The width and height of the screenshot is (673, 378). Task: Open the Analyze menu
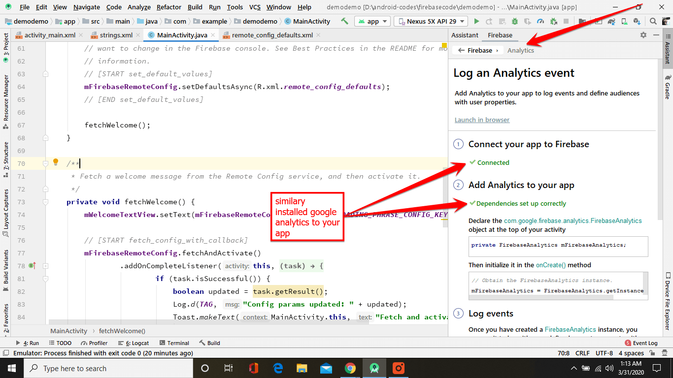(x=139, y=7)
